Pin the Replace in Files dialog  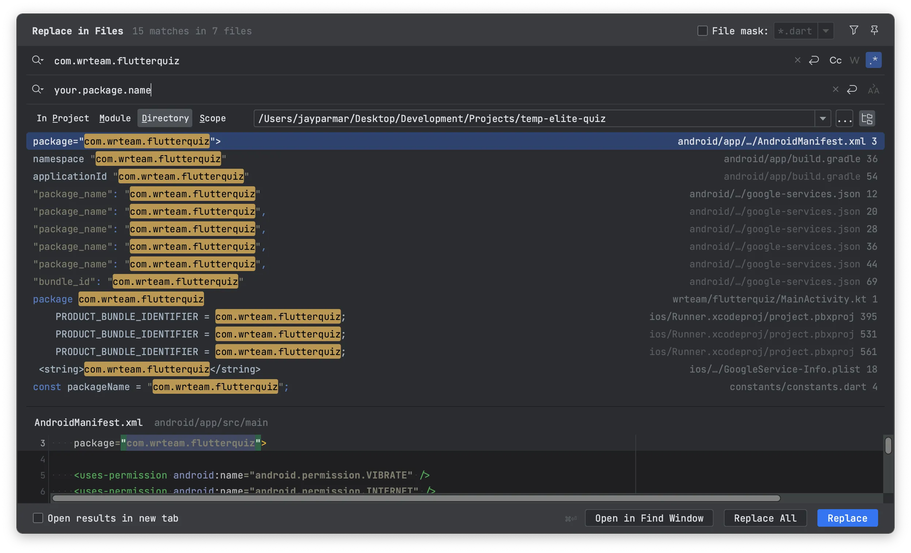[x=874, y=30]
